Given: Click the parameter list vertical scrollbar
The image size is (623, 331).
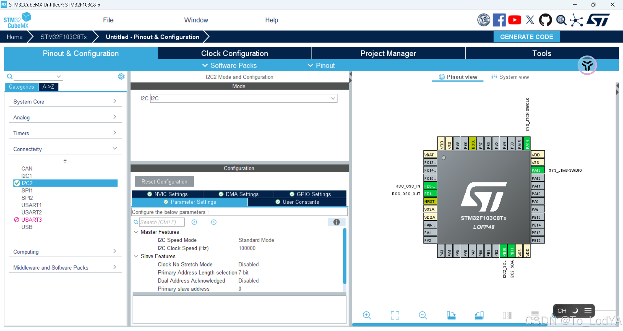Looking at the screenshot, I should coord(345,256).
